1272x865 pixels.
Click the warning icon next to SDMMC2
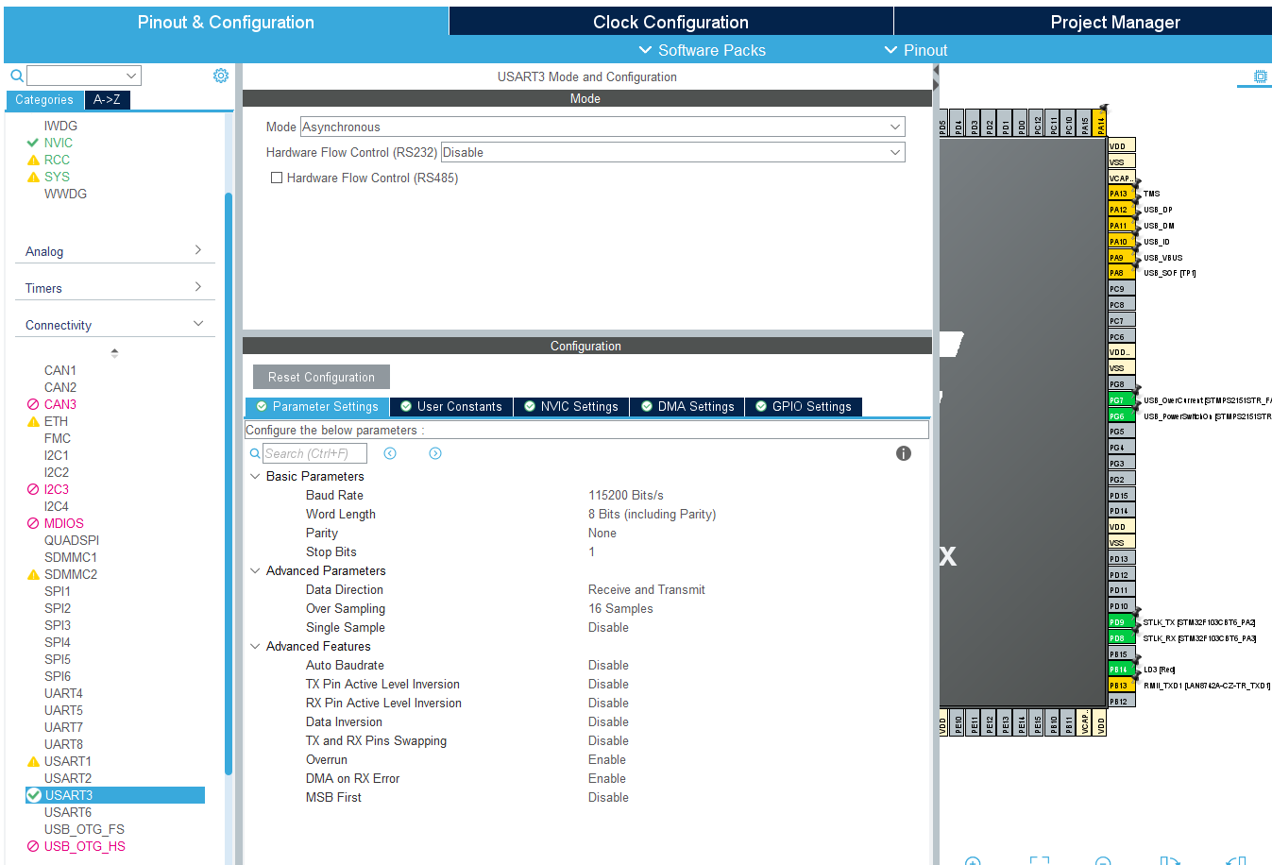point(33,575)
